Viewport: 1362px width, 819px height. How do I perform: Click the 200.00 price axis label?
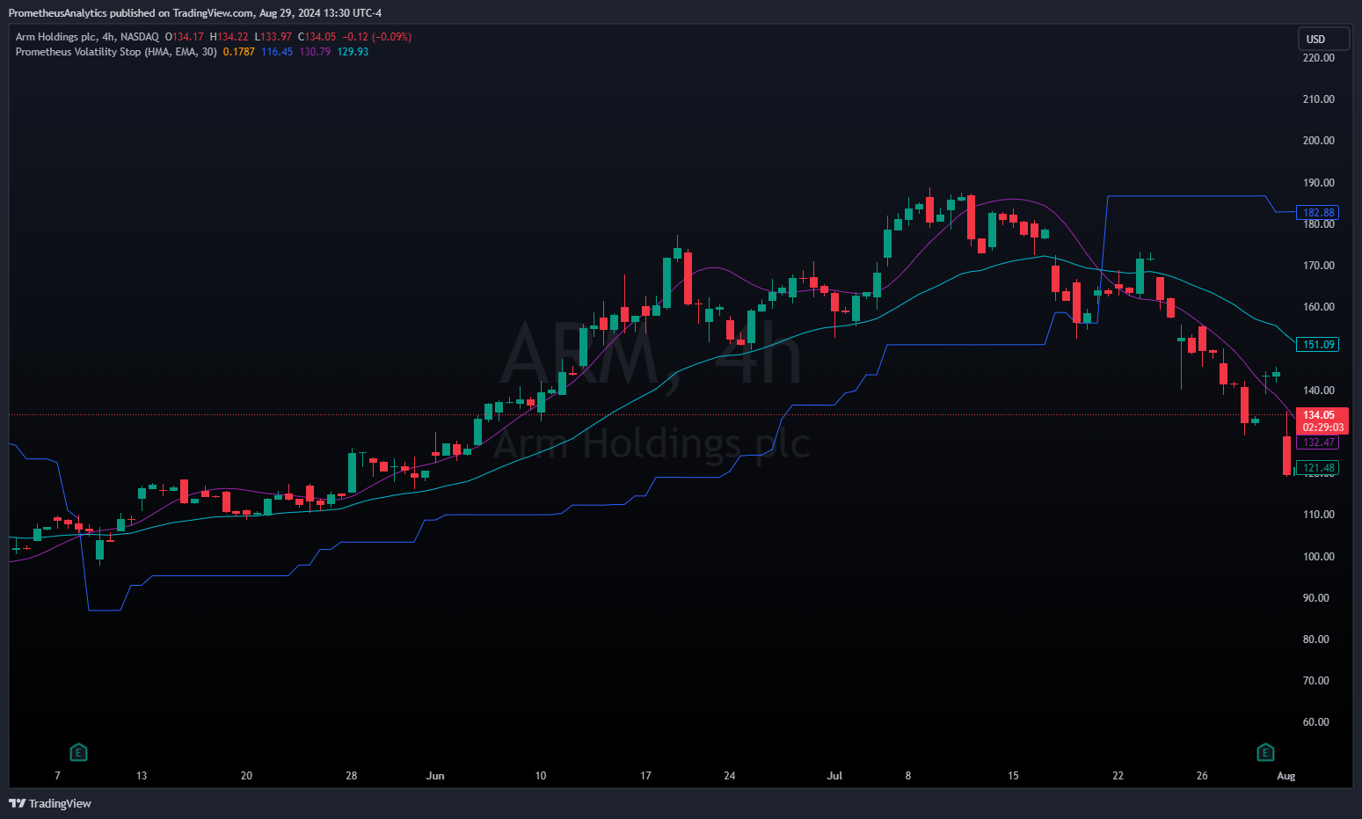1318,141
